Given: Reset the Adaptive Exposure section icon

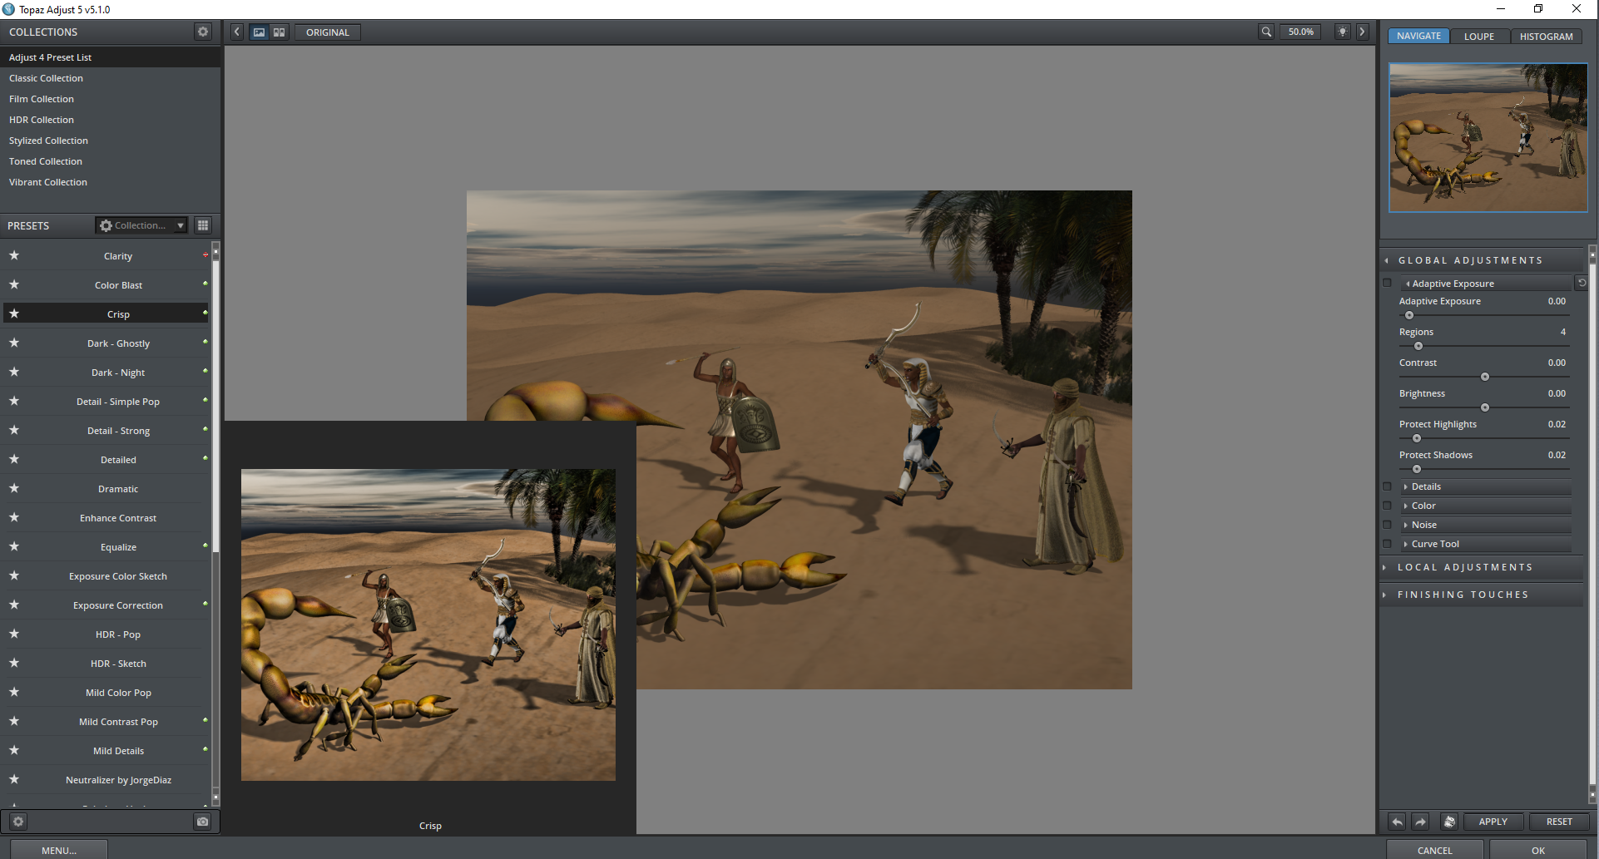Looking at the screenshot, I should coord(1582,283).
